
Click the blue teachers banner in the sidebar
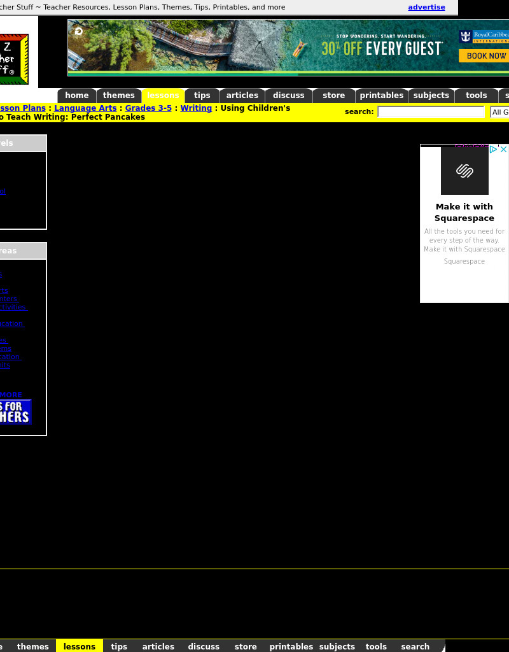coord(15,412)
